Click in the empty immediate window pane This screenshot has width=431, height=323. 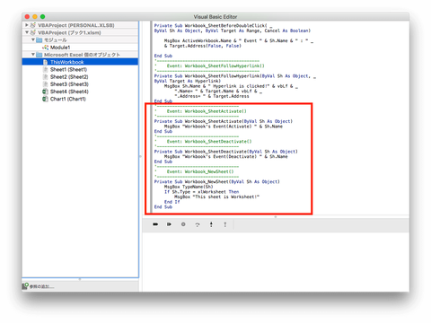276,262
